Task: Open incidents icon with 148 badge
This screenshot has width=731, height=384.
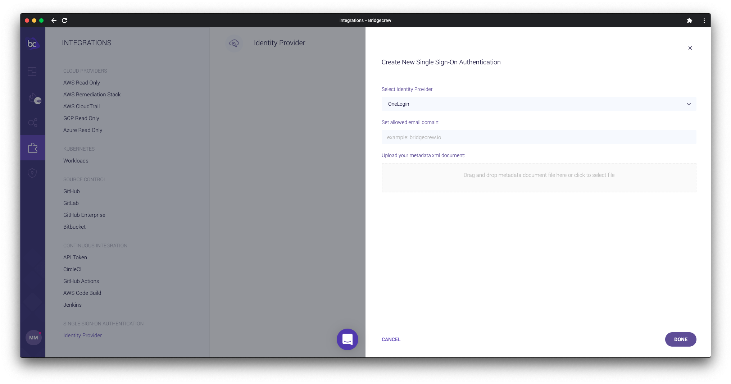Action: click(x=35, y=98)
